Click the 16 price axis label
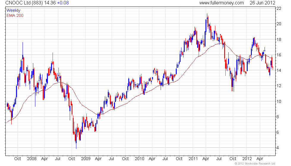291x166 pixels. [x=279, y=55]
